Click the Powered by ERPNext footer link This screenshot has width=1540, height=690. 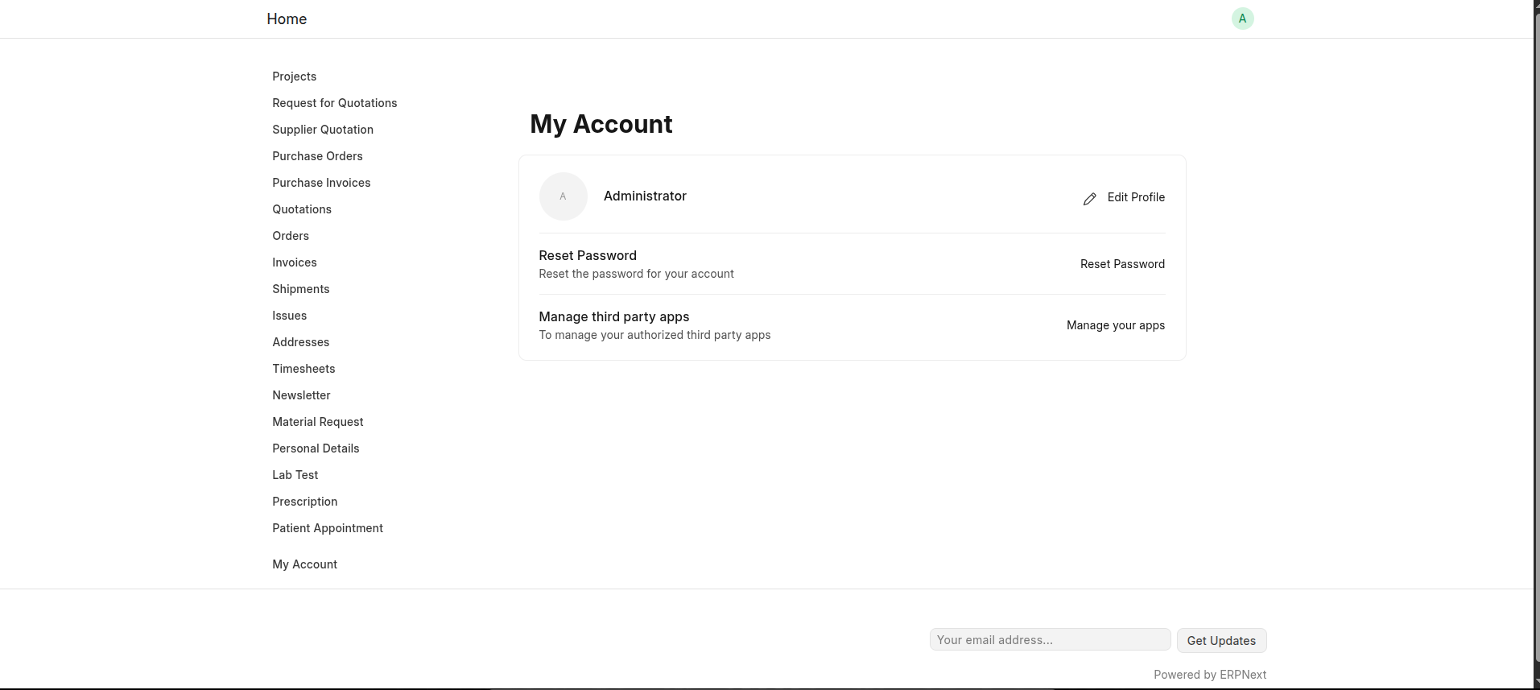click(x=1210, y=675)
